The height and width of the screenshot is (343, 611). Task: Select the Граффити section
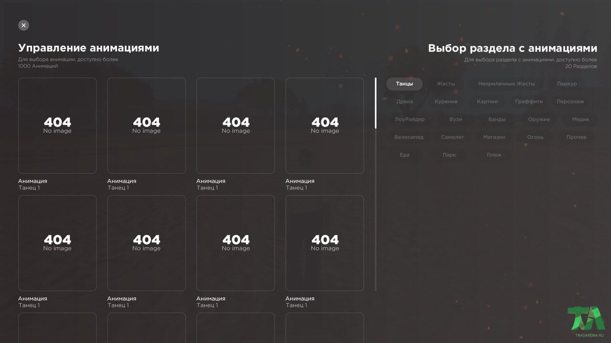click(529, 101)
